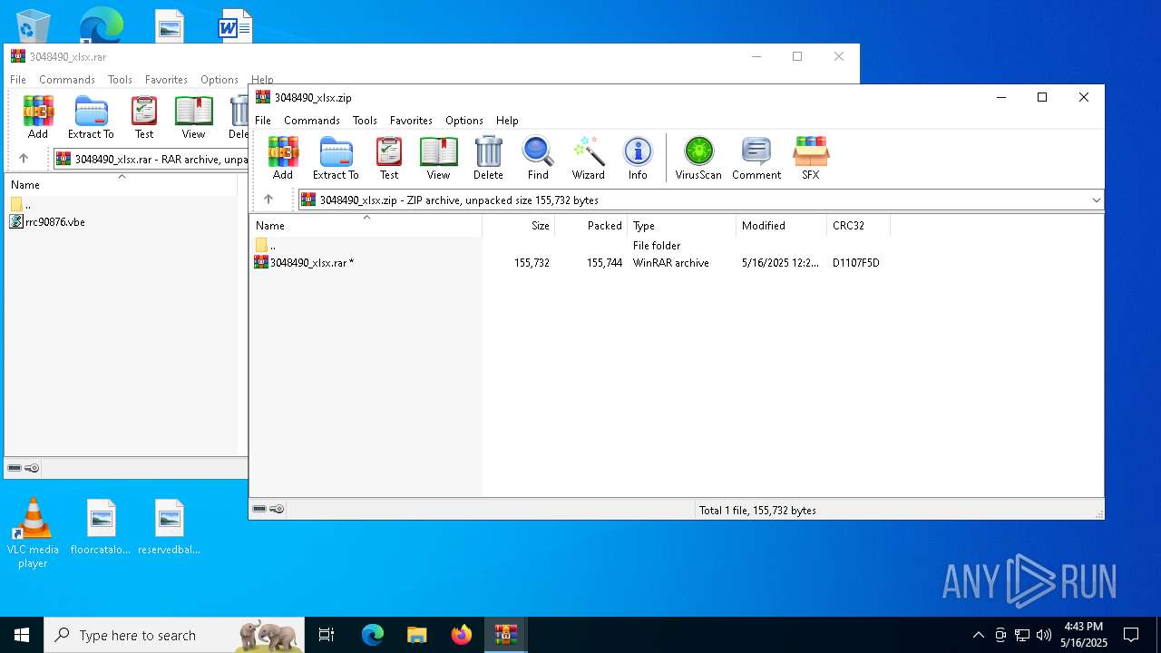
Task: Select parent folder '..' in rar window
Action: (x=20, y=205)
